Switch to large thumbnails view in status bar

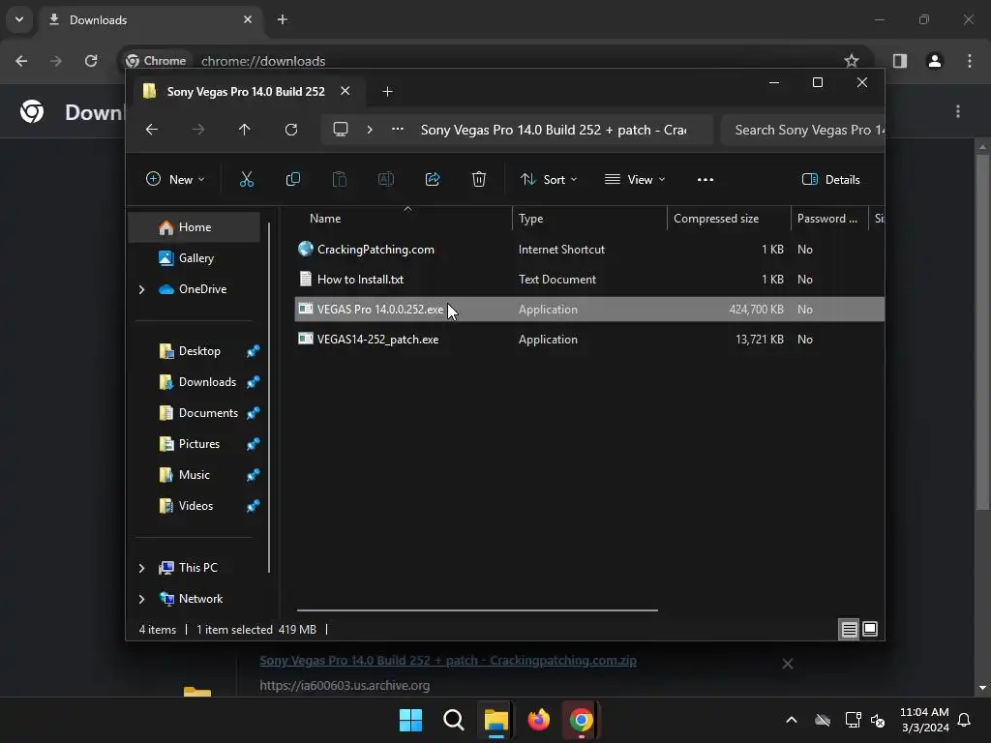tap(870, 629)
